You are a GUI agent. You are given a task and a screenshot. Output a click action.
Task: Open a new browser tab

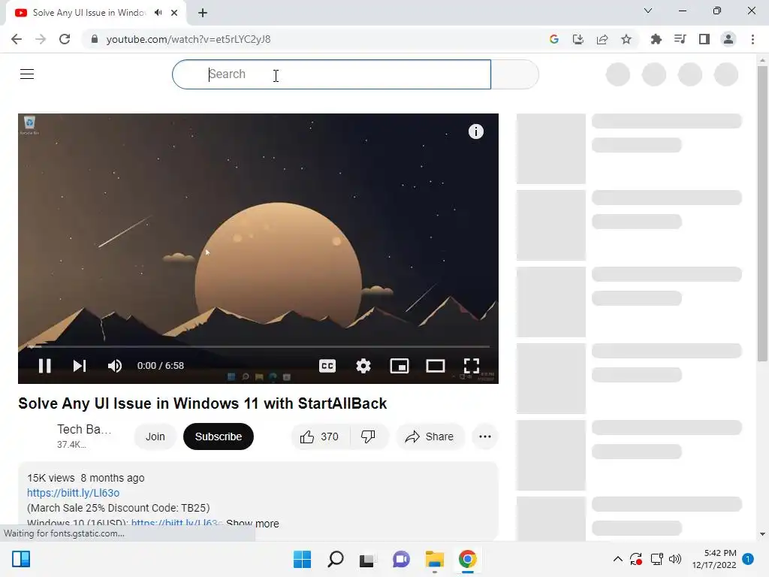coord(203,13)
